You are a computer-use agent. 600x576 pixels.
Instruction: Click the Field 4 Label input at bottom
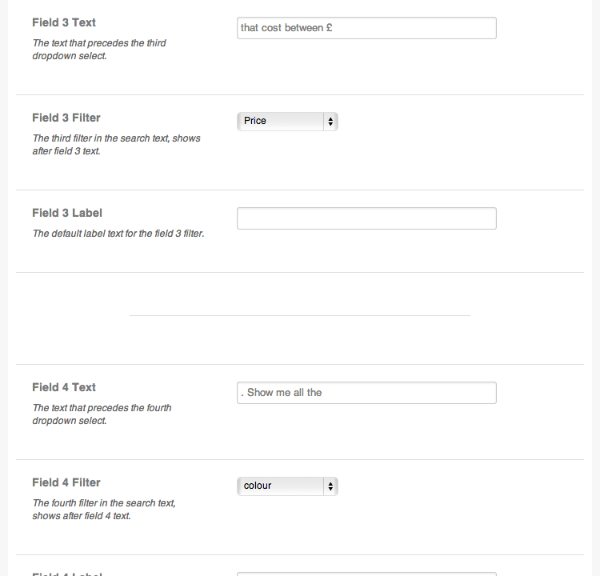click(366, 574)
